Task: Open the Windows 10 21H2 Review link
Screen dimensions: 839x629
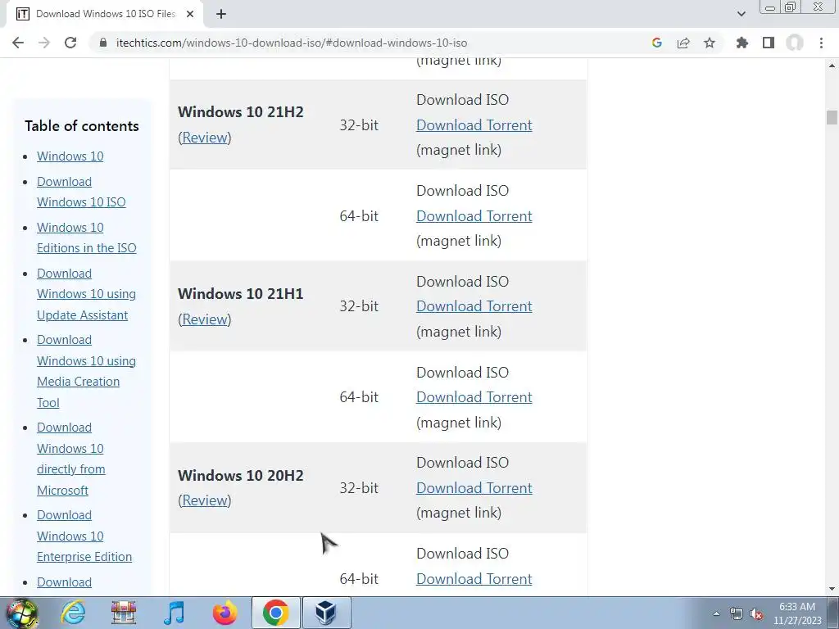Action: click(x=205, y=138)
